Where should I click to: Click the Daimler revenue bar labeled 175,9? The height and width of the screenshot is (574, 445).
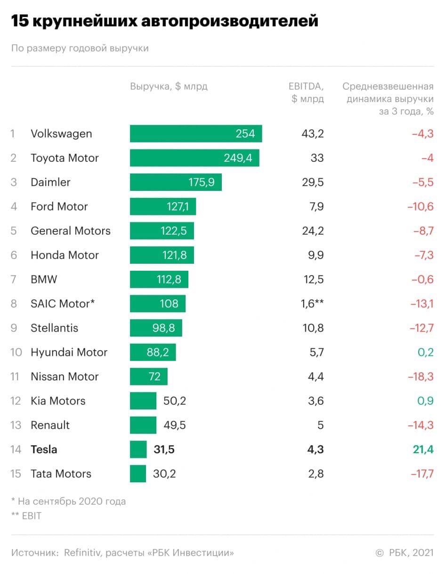coord(176,182)
